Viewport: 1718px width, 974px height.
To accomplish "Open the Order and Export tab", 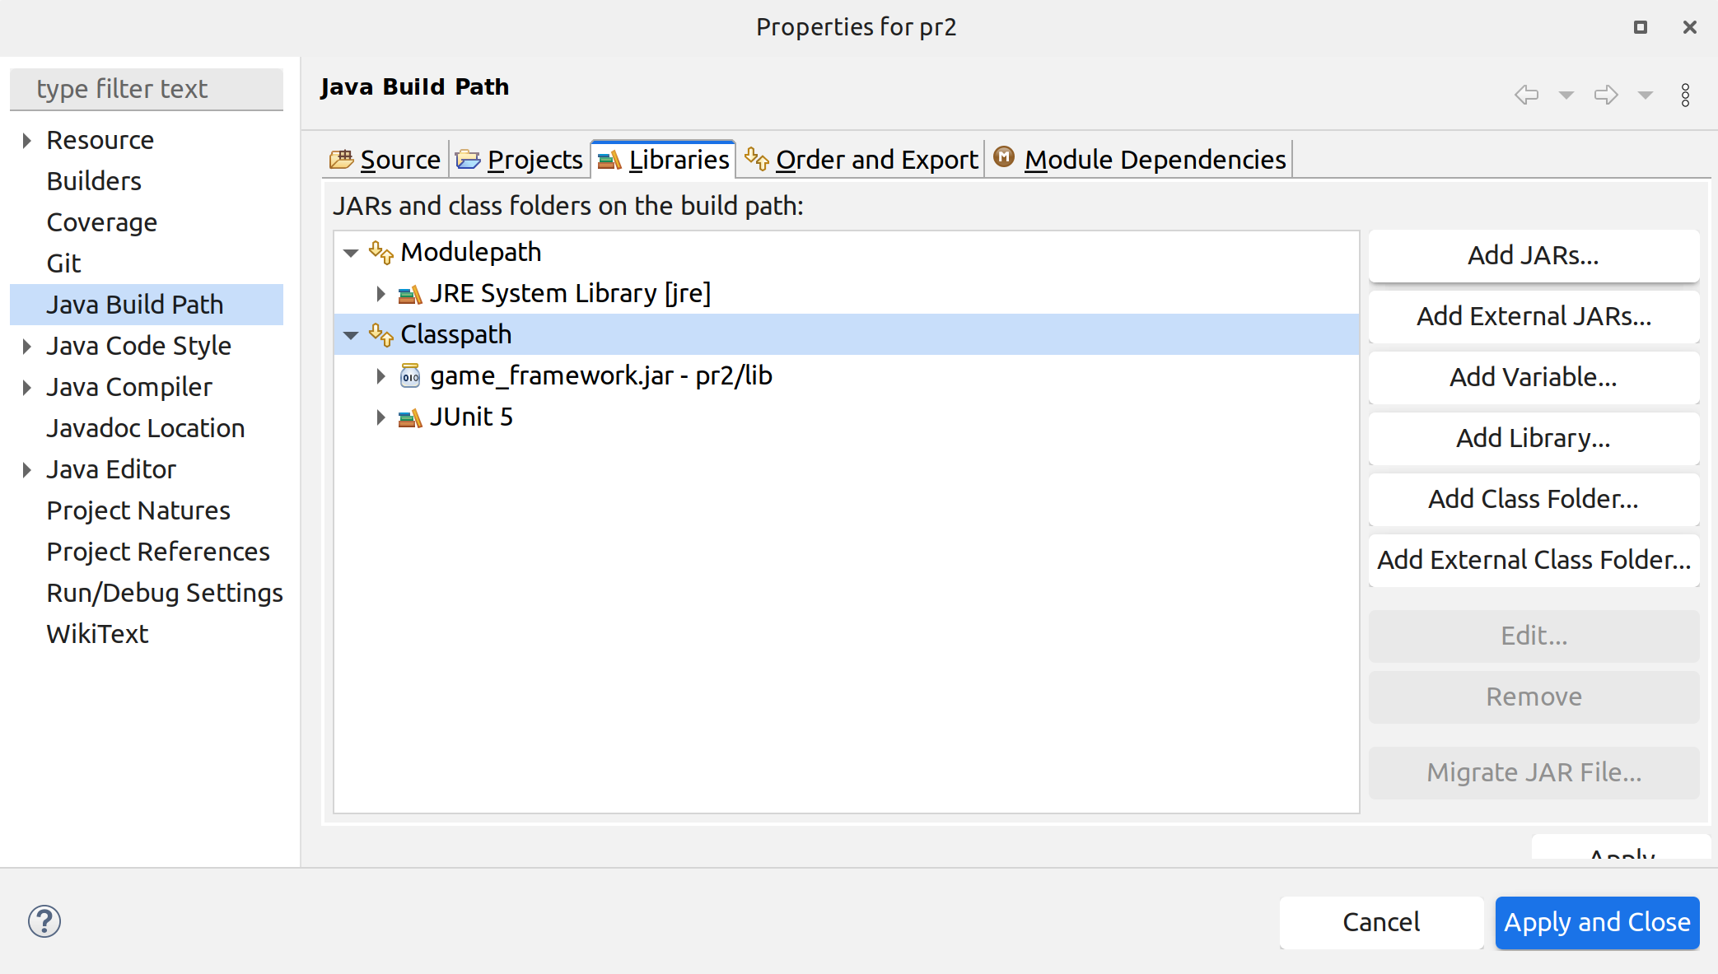I will tap(861, 159).
